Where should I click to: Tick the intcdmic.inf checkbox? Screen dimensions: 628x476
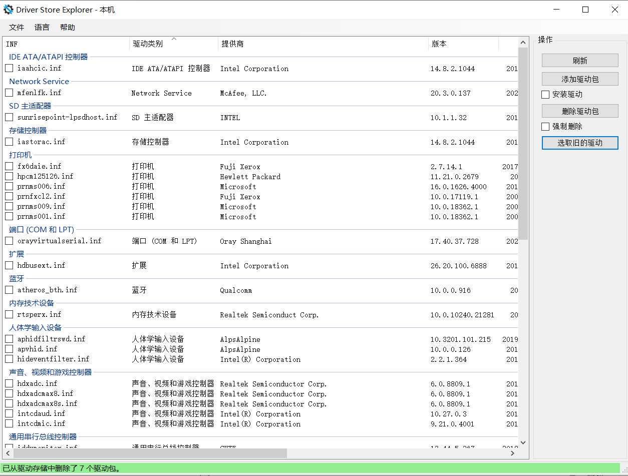click(9, 423)
